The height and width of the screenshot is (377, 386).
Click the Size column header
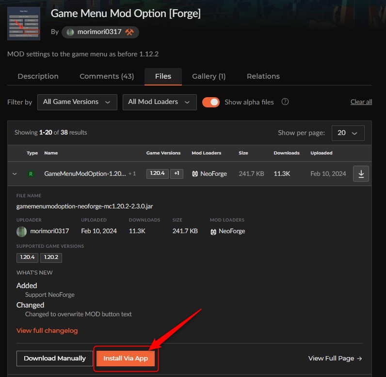point(243,153)
